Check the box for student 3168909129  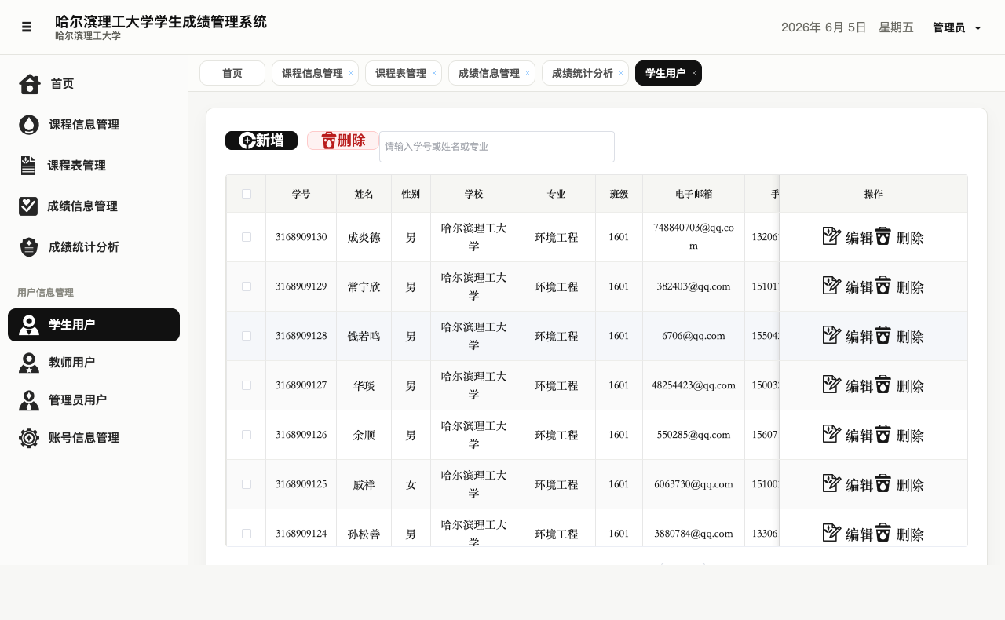click(247, 286)
